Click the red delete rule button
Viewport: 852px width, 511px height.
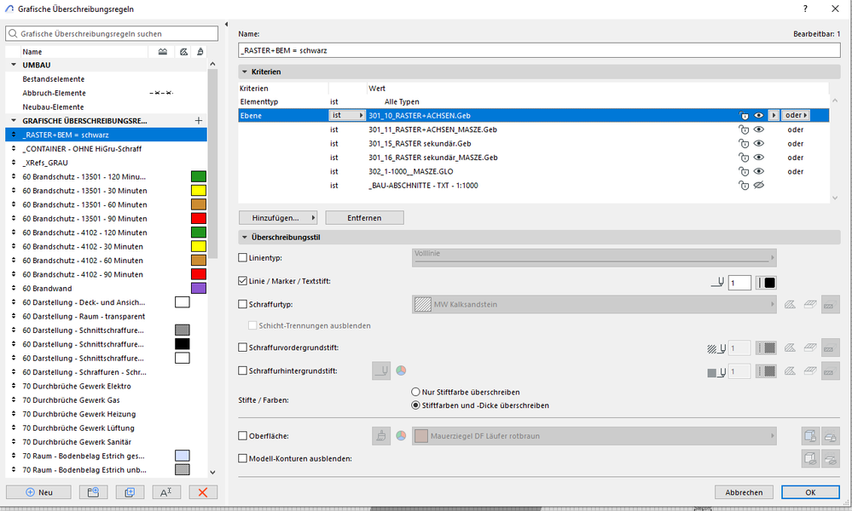click(203, 492)
